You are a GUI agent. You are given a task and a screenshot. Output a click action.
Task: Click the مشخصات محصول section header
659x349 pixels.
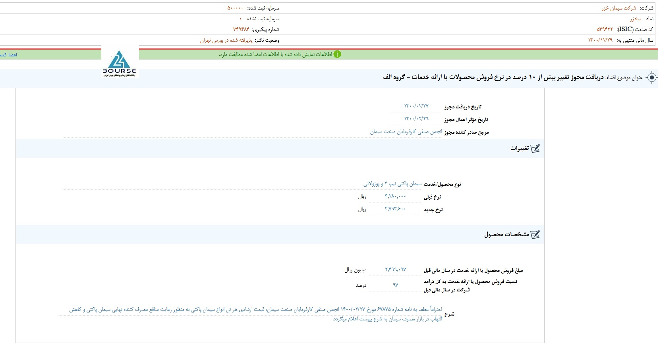coord(280,235)
